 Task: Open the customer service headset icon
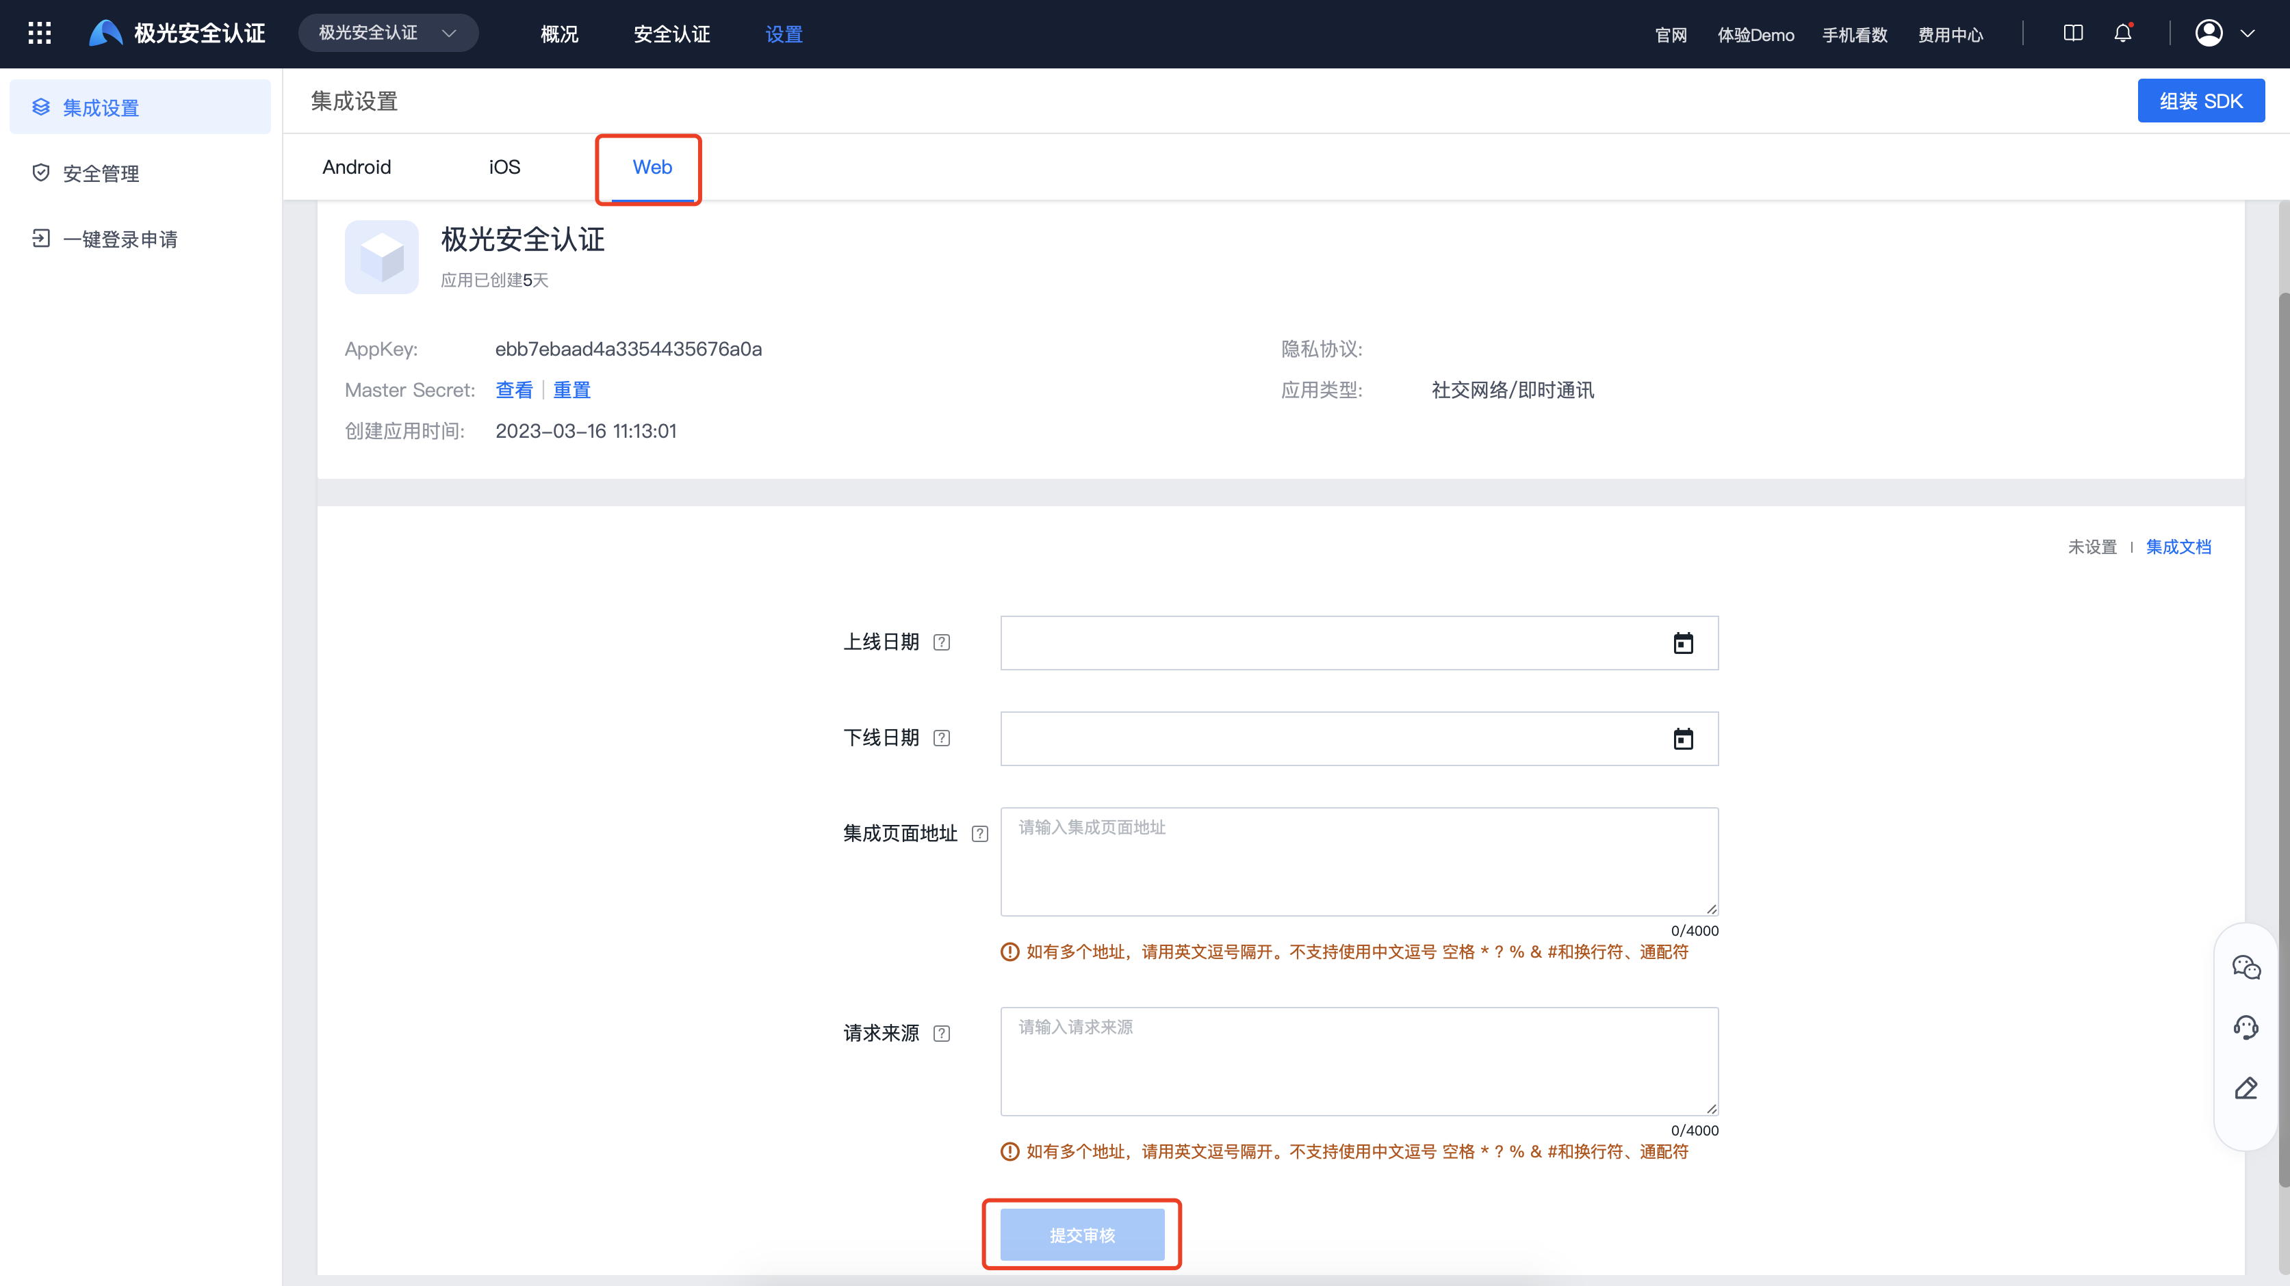pos(2246,1027)
